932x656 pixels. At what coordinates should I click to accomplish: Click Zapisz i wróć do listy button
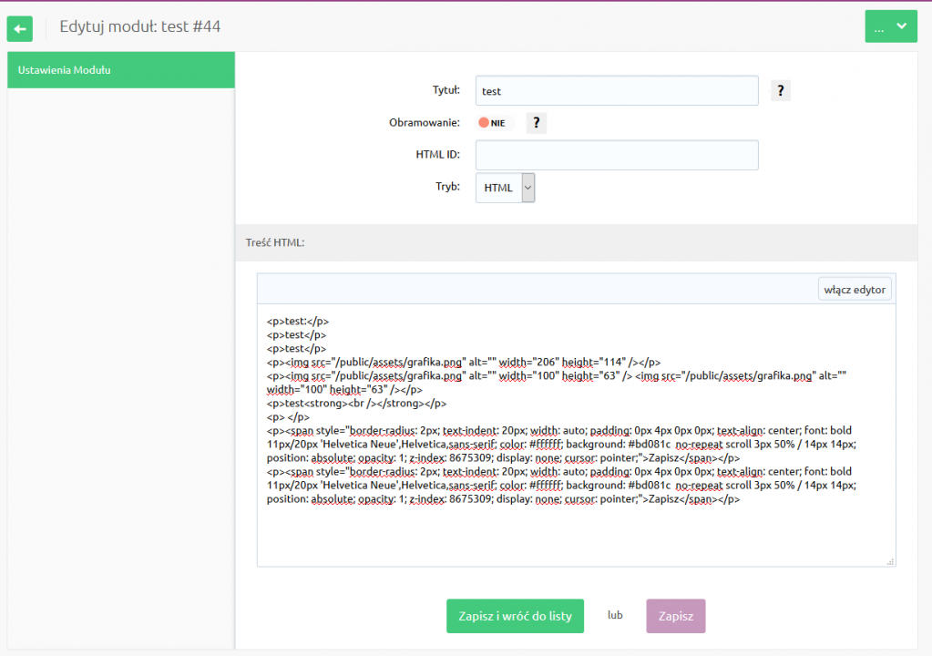pos(515,616)
